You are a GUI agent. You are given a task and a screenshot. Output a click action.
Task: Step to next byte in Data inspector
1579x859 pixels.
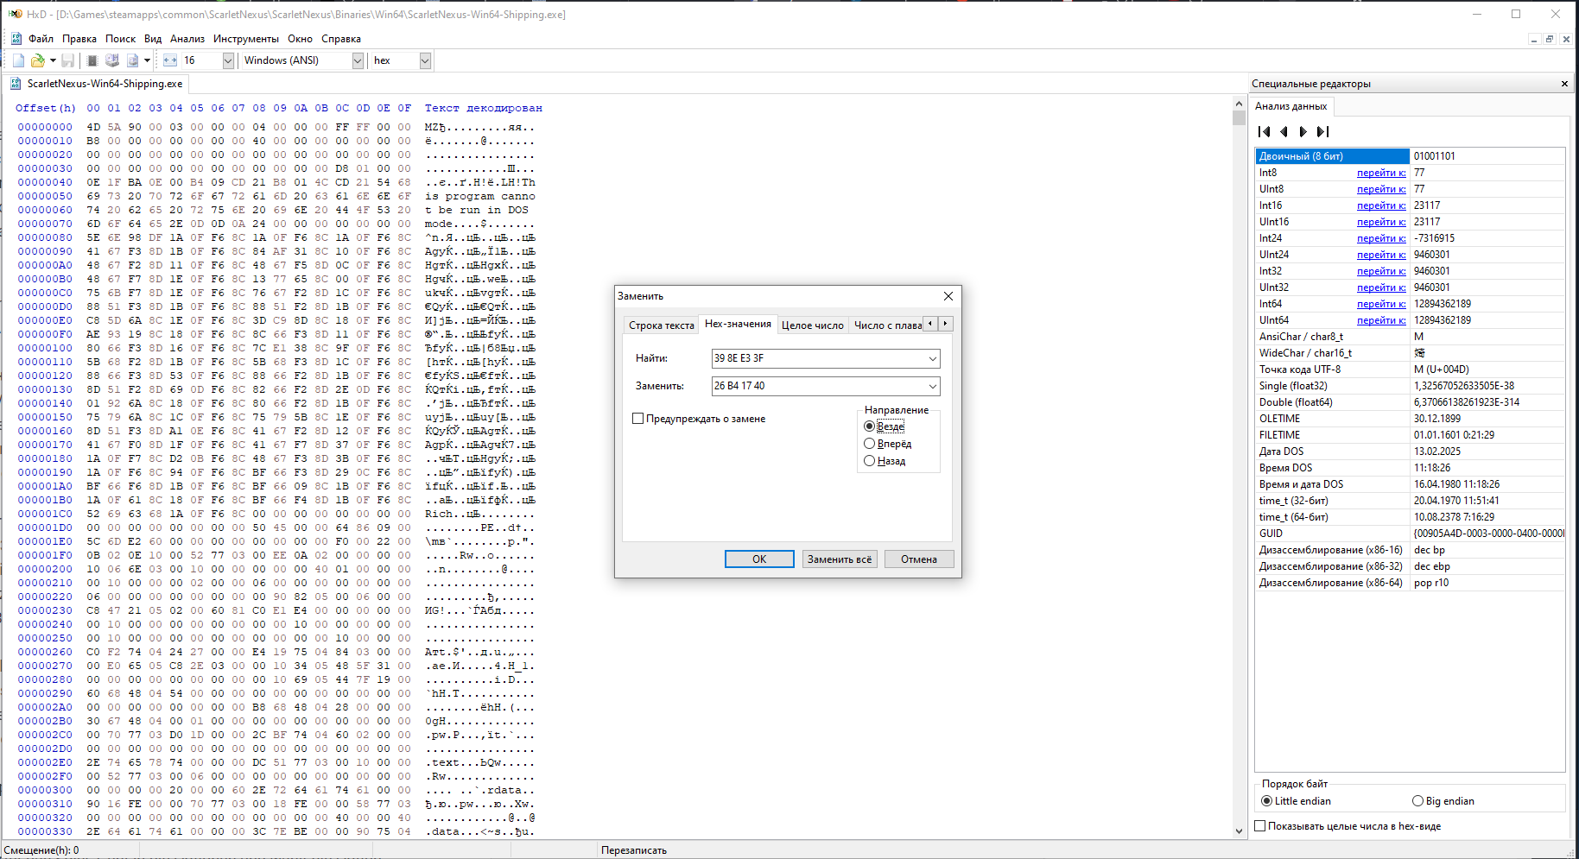[1303, 131]
